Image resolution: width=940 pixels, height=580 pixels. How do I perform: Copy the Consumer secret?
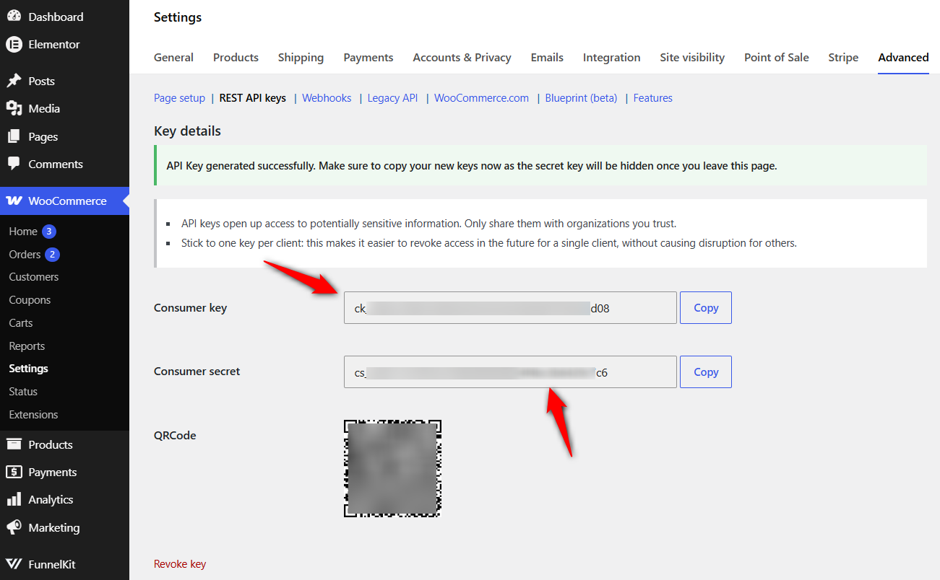pyautogui.click(x=706, y=372)
